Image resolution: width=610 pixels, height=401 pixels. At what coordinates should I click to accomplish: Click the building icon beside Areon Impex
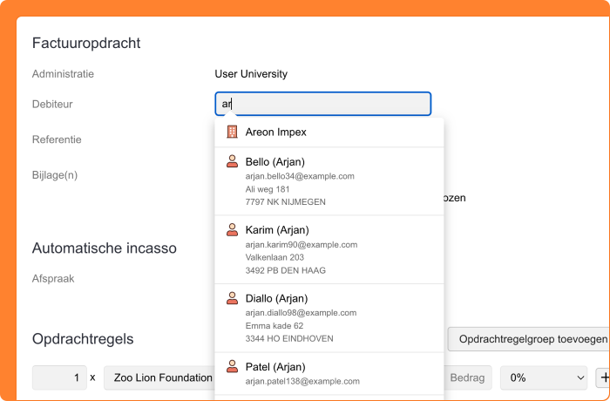click(x=232, y=133)
